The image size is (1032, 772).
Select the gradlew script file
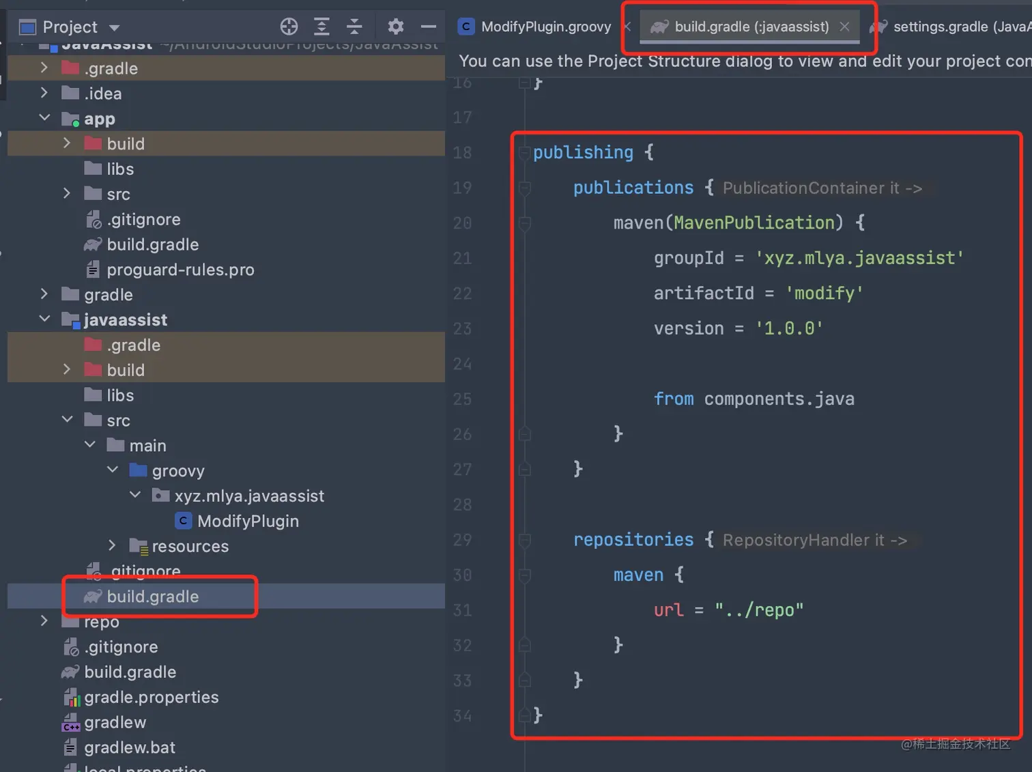pos(104,722)
